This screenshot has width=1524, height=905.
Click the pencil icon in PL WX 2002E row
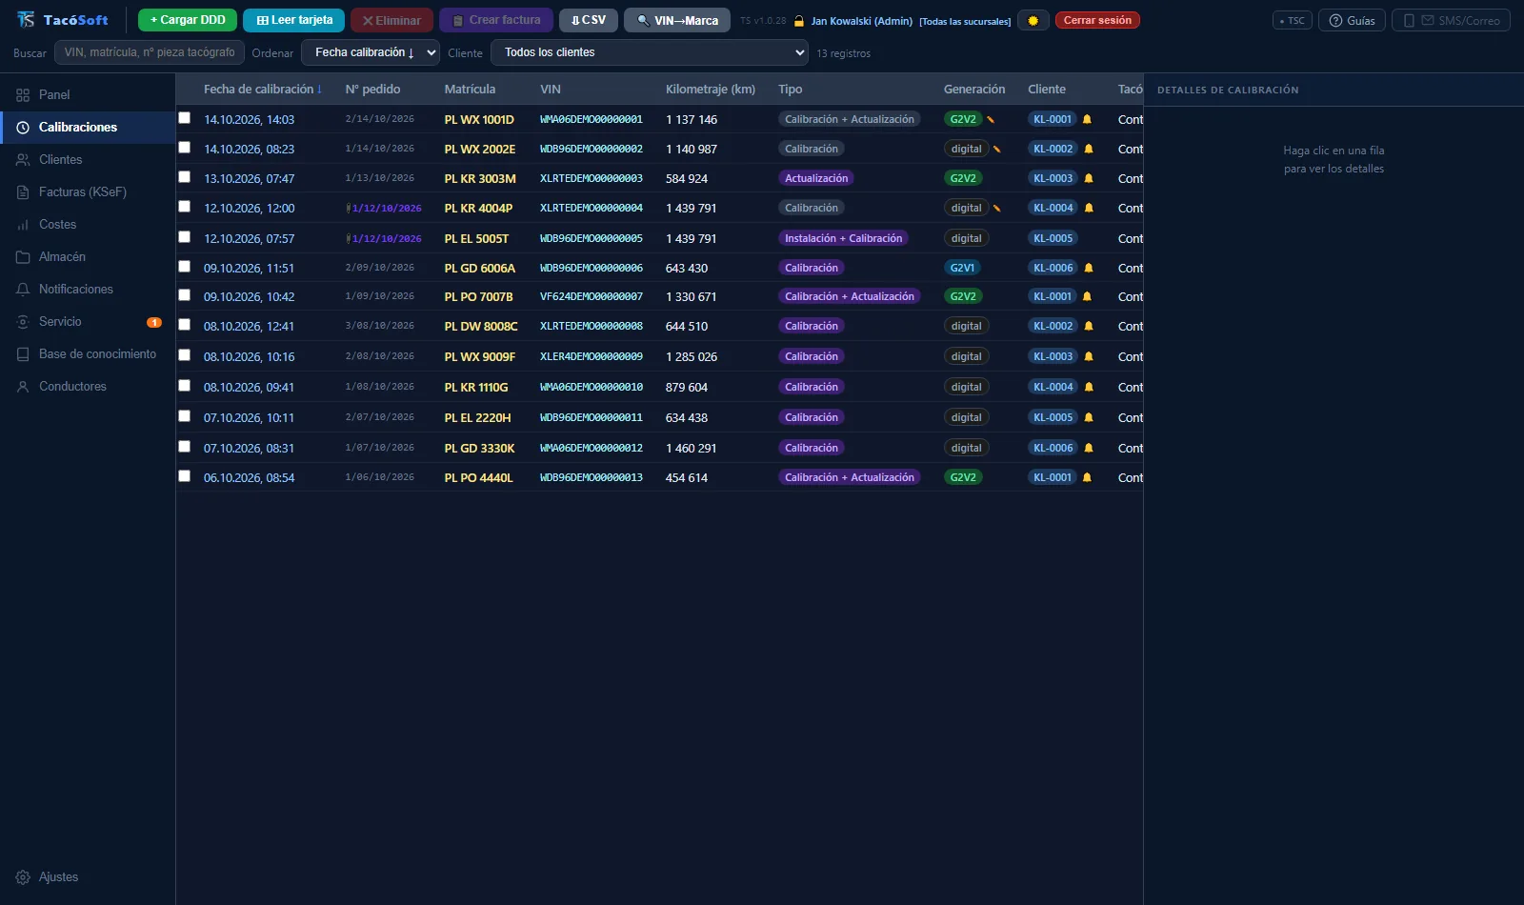[997, 150]
